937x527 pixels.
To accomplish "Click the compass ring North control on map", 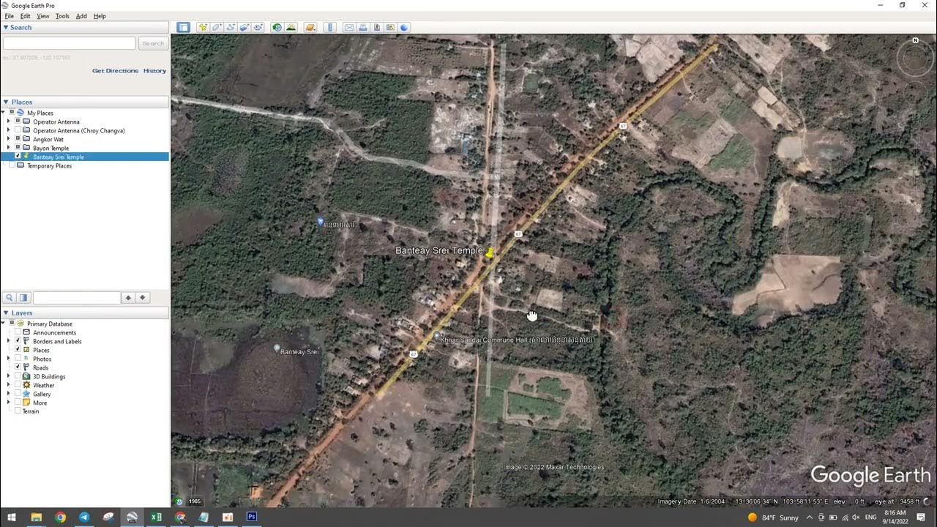I will pos(915,40).
